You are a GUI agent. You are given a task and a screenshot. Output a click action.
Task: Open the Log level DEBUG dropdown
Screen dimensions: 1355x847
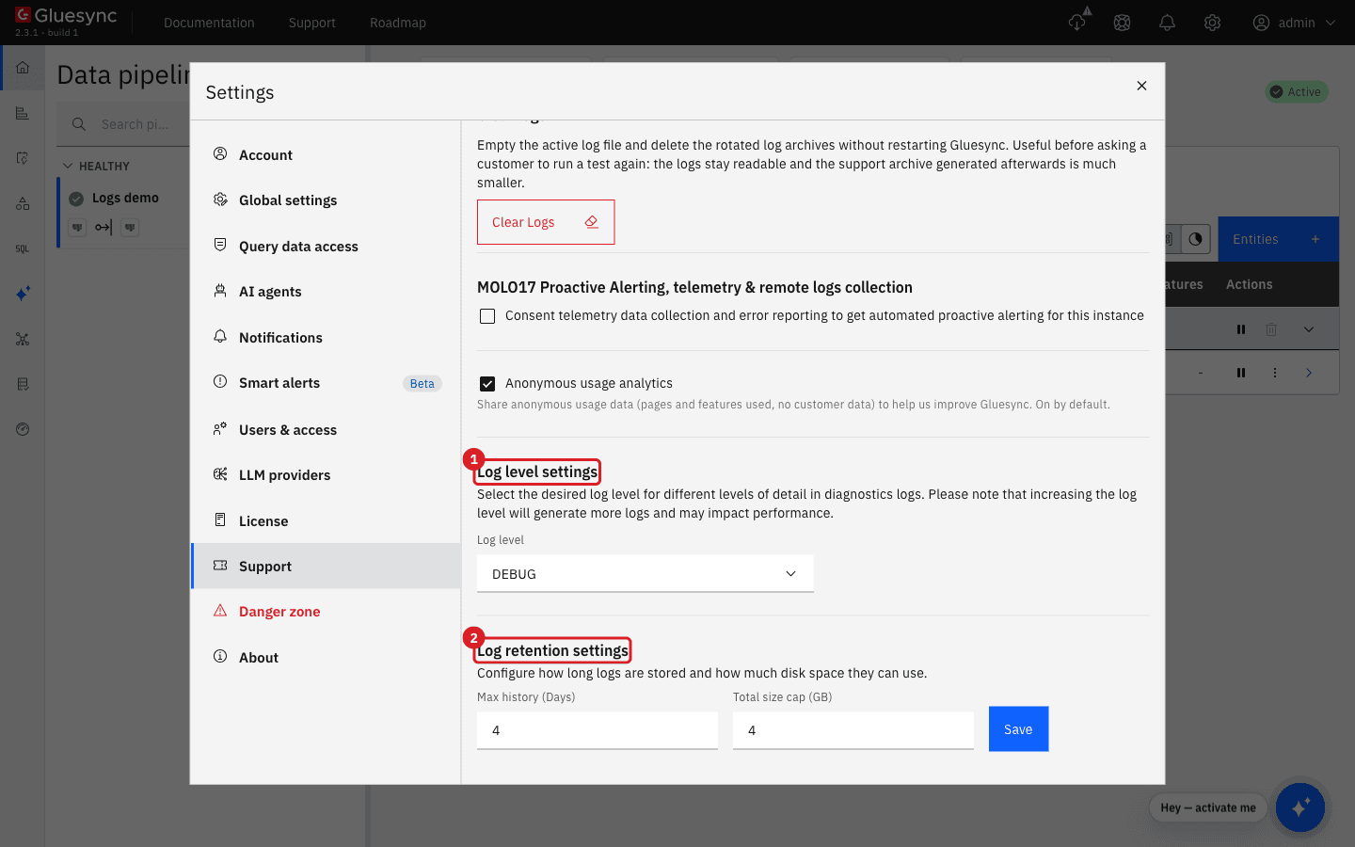645,573
